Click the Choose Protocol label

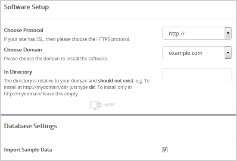24,30
